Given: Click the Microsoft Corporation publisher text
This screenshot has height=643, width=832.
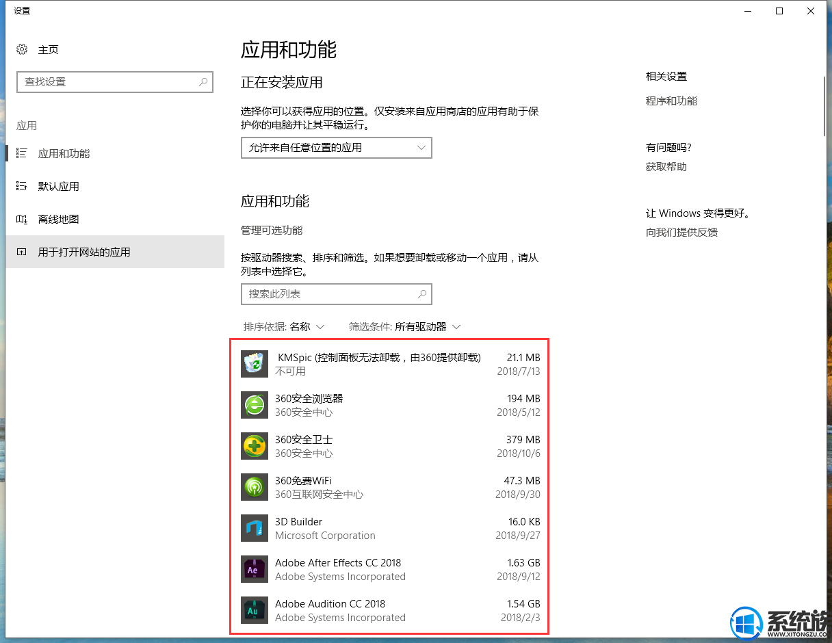Looking at the screenshot, I should coord(325,536).
